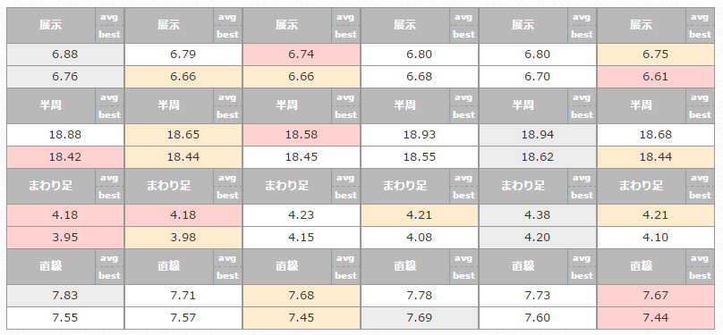The height and width of the screenshot is (335, 723).
Task: Select the 3.98 まわり足 best value
Action: click(183, 238)
